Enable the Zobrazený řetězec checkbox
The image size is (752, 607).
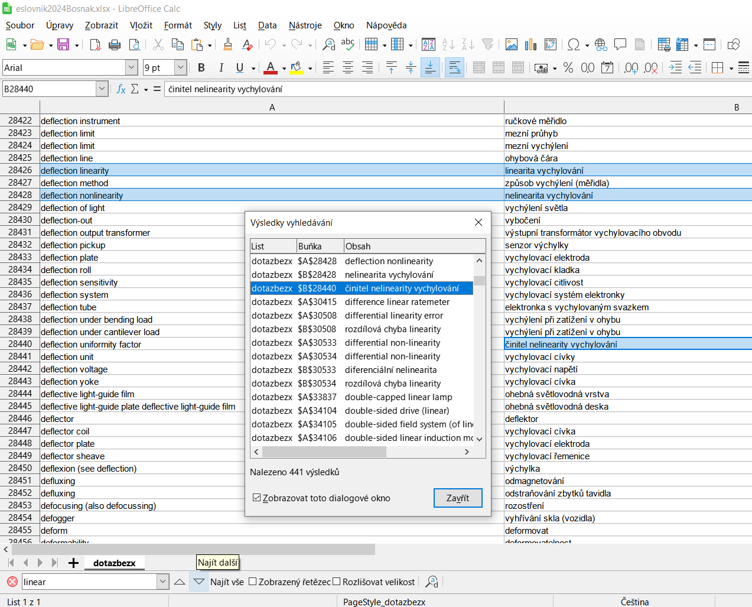[253, 582]
